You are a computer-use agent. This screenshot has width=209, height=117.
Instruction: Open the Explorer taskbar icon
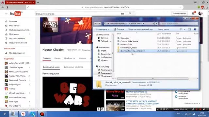click(13, 114)
